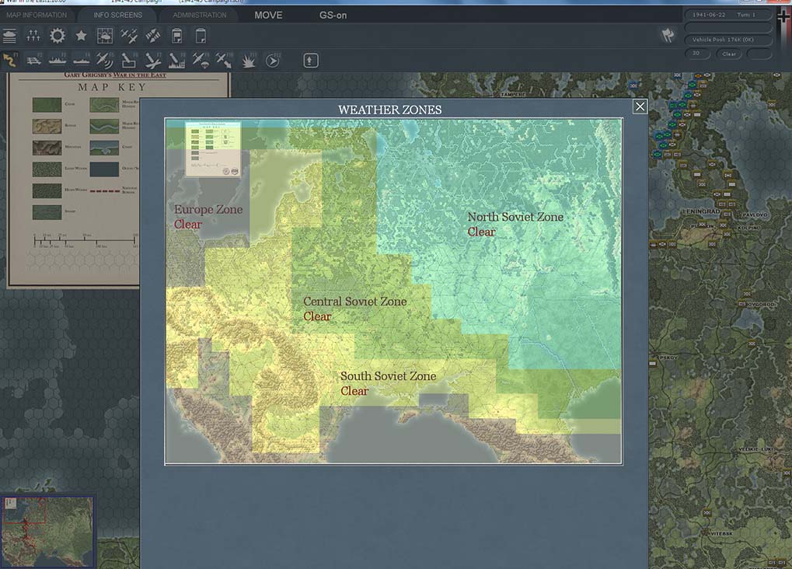Viewport: 792px width, 569px height.
Task: Select the F11 explosion mode icon
Action: [x=249, y=60]
